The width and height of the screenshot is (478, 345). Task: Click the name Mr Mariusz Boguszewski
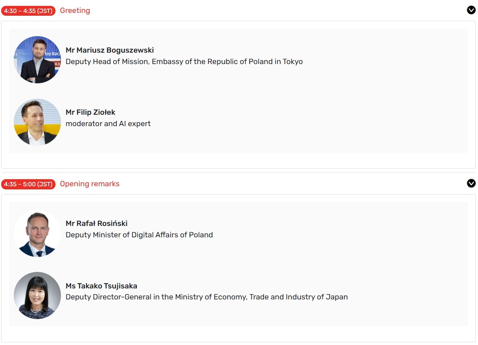click(110, 50)
